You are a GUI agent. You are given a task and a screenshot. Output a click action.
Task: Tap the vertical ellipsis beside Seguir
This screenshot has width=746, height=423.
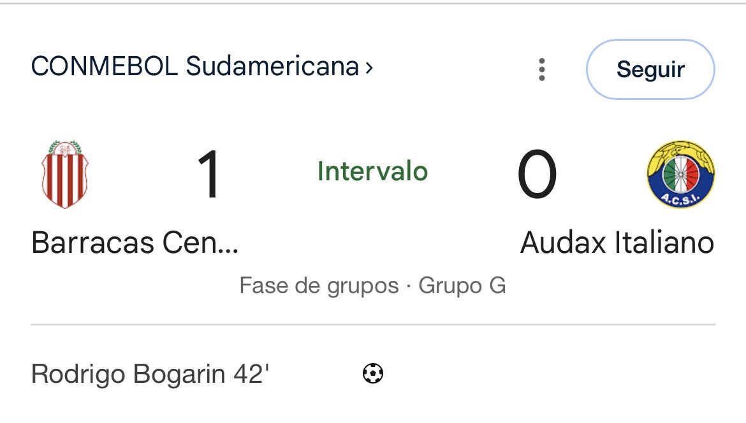(x=541, y=70)
